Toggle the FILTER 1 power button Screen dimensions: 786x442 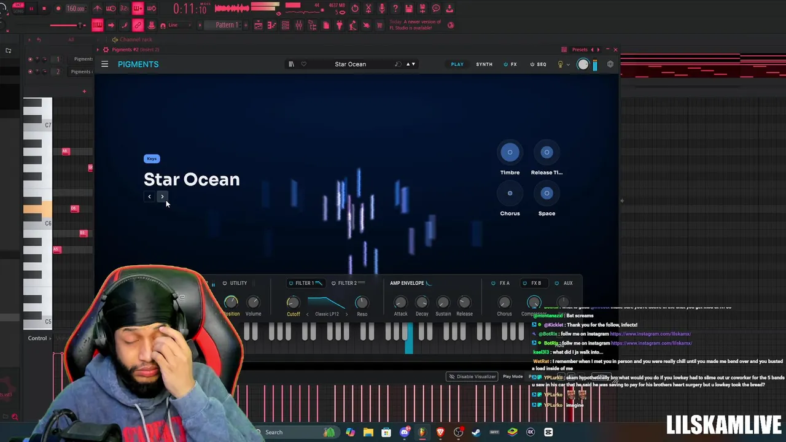(x=291, y=283)
